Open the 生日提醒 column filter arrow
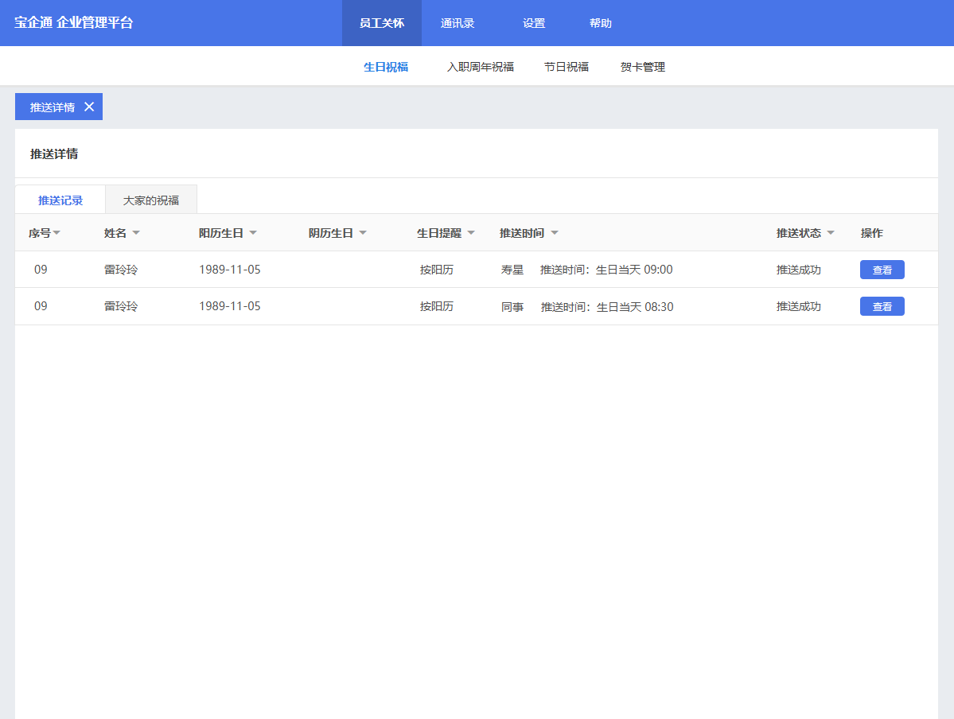Screen dimensions: 954x719 click(471, 233)
